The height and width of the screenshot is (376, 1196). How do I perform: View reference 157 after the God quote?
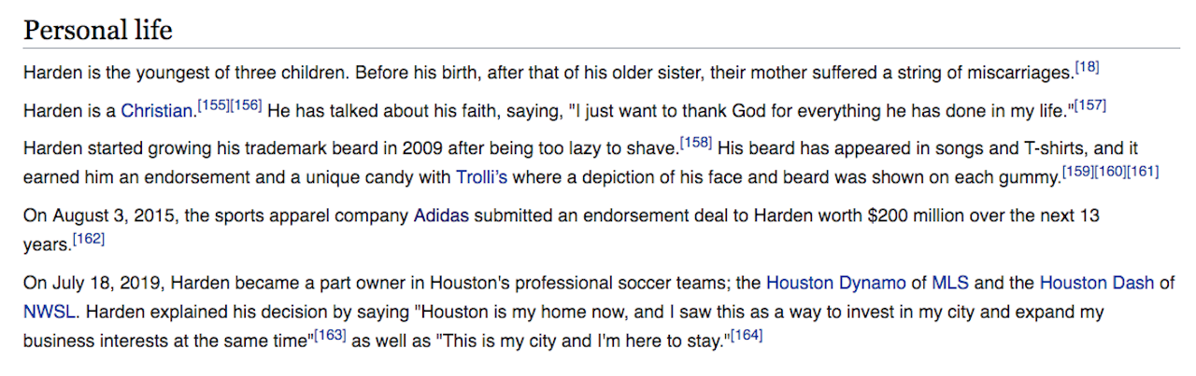(x=1090, y=106)
